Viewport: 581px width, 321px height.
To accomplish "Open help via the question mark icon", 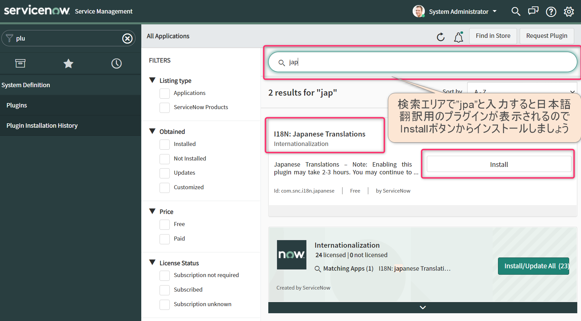I will (x=551, y=11).
